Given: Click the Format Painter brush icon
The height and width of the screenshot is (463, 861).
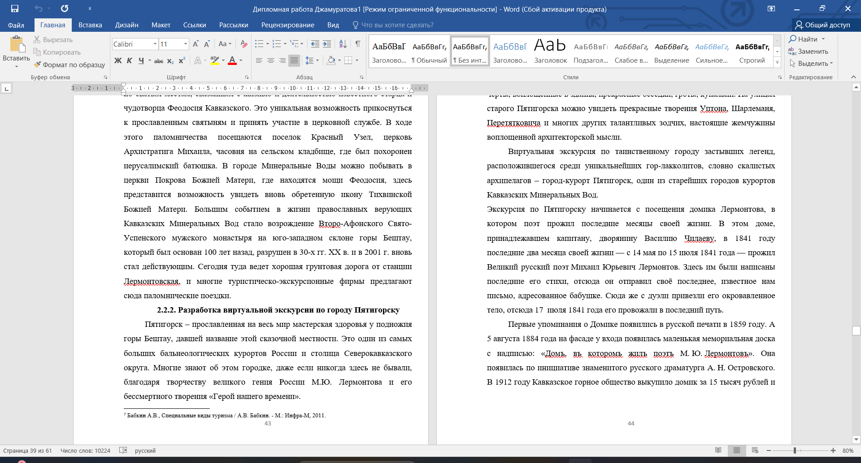Looking at the screenshot, I should click(38, 64).
